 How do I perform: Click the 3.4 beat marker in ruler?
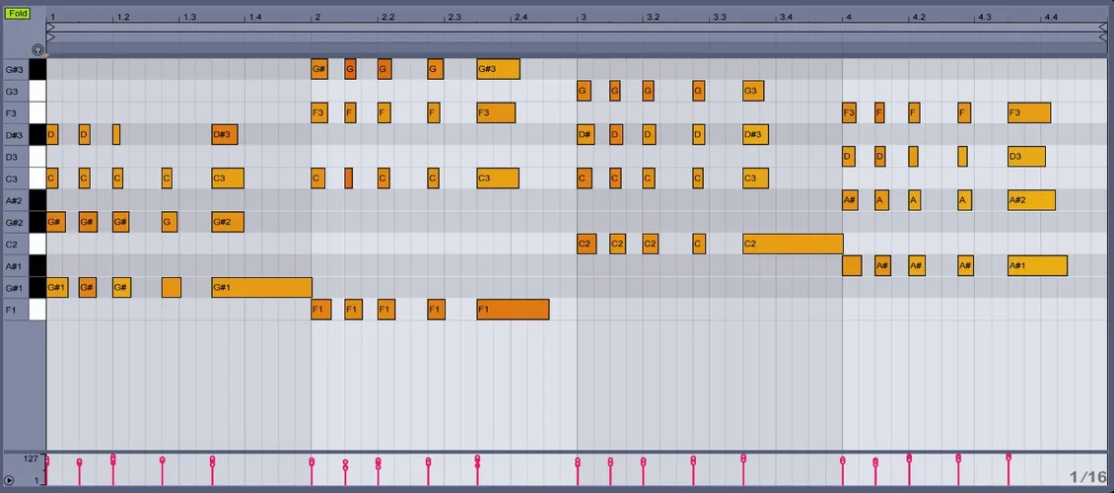click(787, 17)
